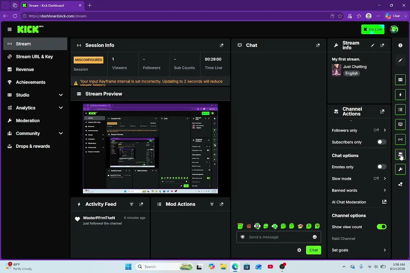Screen dimensions: 410x273
Task: Open Followers only settings arrow
Action: point(385,130)
